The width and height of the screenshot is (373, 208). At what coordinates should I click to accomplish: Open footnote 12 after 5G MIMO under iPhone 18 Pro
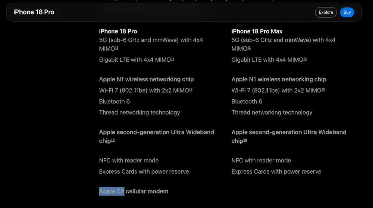[x=116, y=48]
